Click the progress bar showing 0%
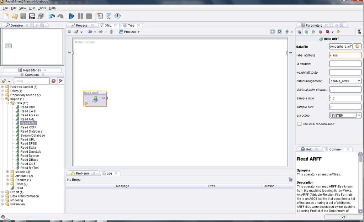Screen dimensions: 364x222 tap(343, 217)
